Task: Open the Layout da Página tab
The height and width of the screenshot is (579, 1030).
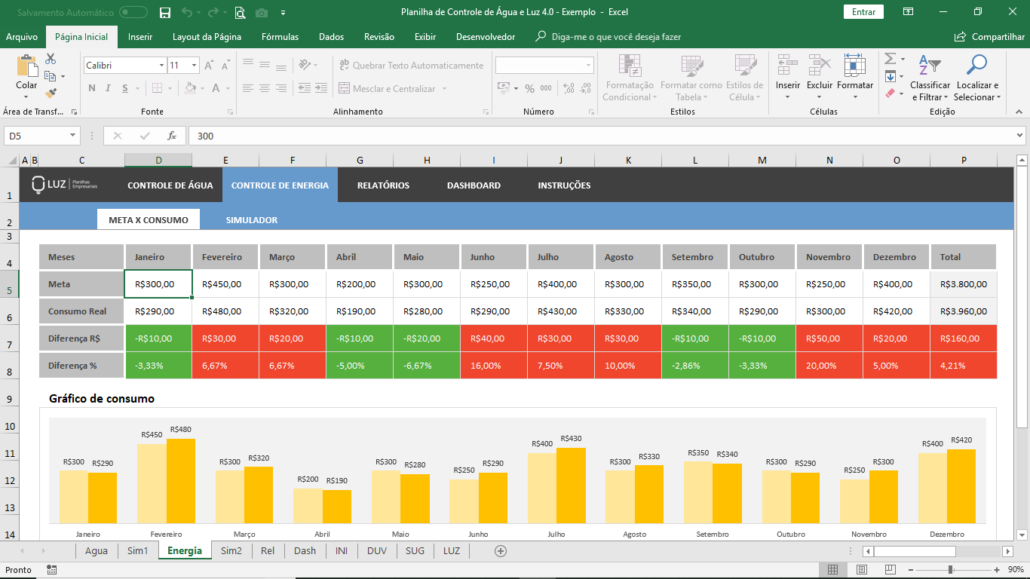Action: coord(207,37)
